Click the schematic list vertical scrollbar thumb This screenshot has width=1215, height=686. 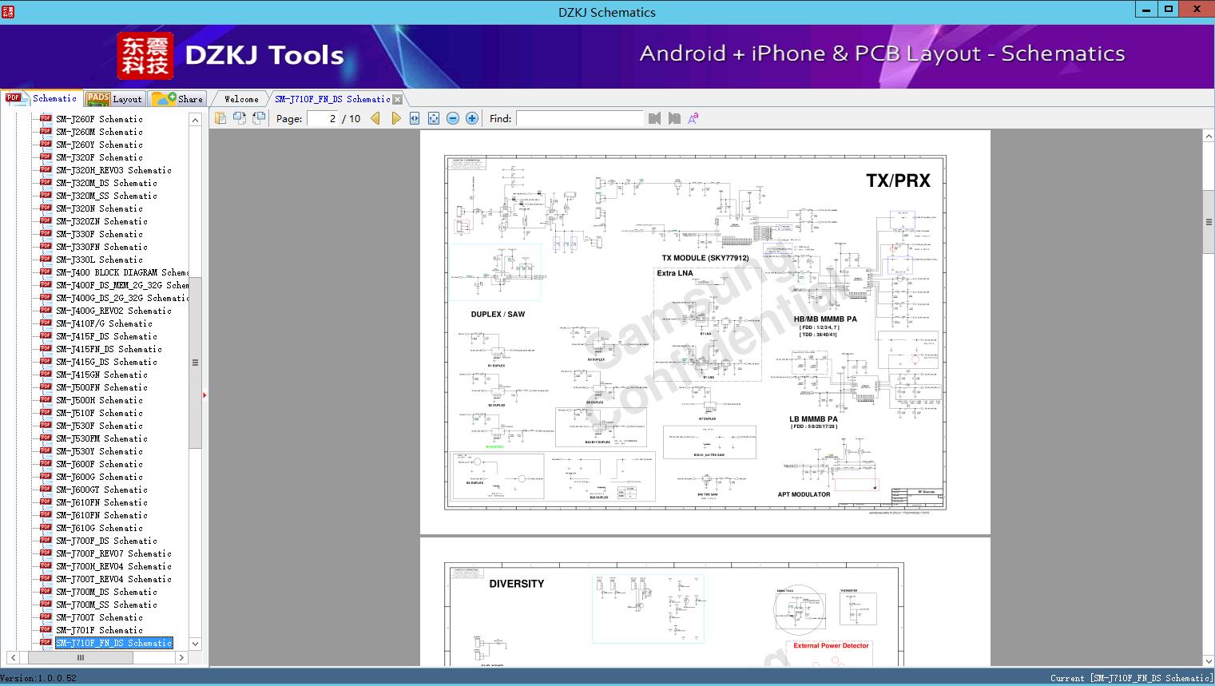point(195,363)
